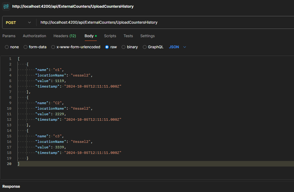
Task: Click the timestamp string on line 12
Action: pyautogui.click(x=93, y=120)
